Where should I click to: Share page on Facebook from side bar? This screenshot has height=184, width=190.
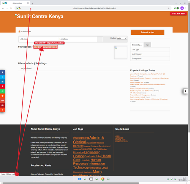point(2,72)
